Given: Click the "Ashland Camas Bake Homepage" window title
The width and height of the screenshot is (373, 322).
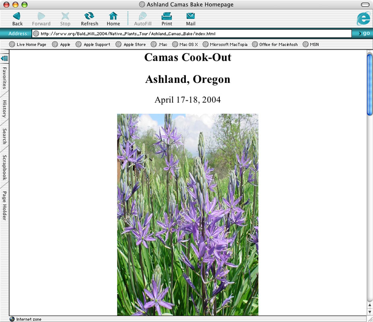Looking at the screenshot, I should [x=190, y=4].
